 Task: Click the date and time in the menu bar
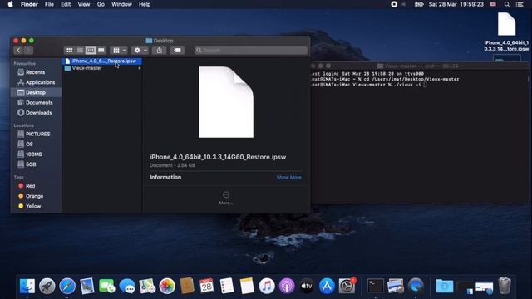pos(456,4)
